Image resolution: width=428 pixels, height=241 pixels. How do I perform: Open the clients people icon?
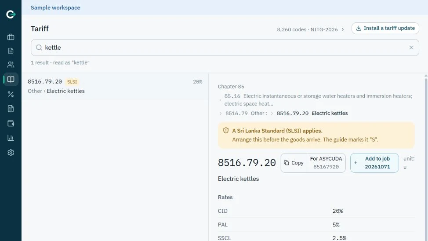tap(11, 65)
